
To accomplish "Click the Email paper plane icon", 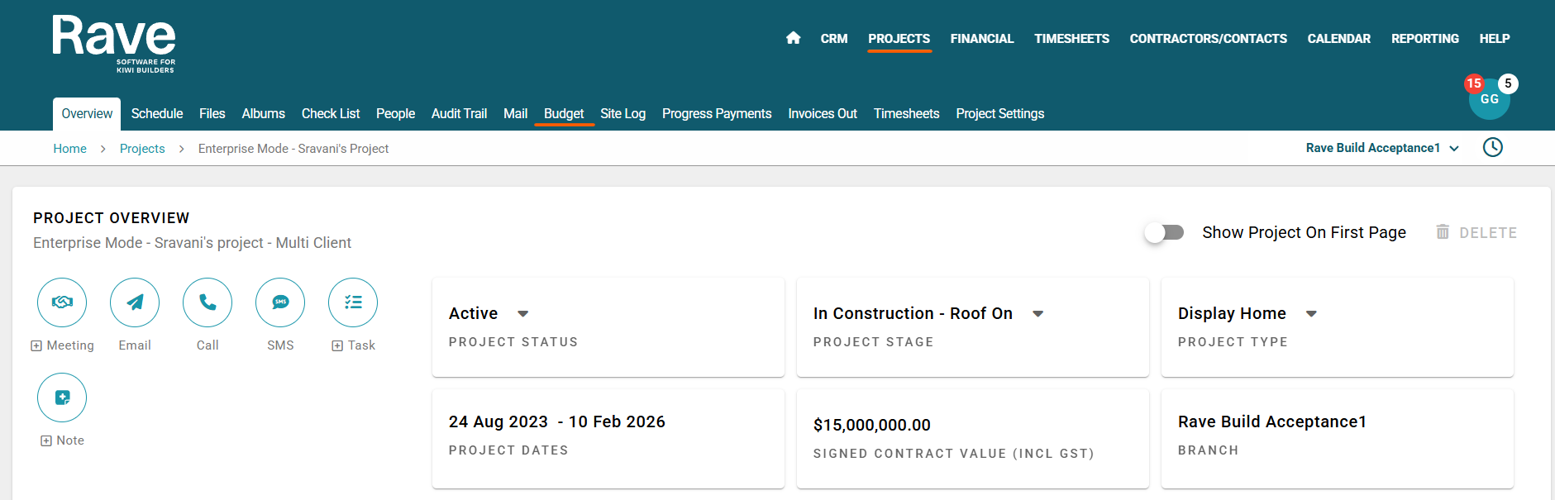I will point(135,302).
